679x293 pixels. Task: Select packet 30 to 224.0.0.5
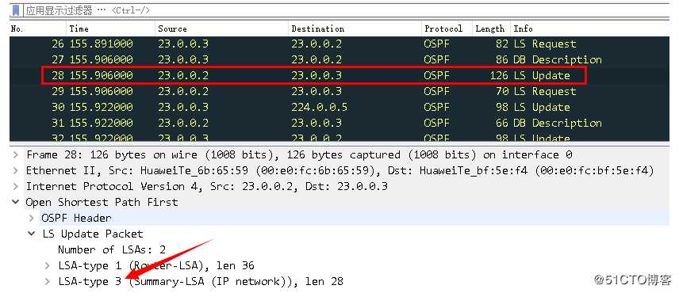tap(339, 107)
